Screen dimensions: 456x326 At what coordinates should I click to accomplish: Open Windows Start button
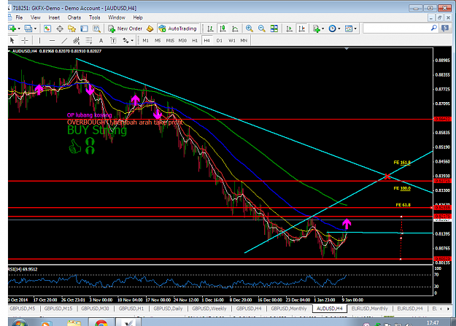click(x=19, y=323)
